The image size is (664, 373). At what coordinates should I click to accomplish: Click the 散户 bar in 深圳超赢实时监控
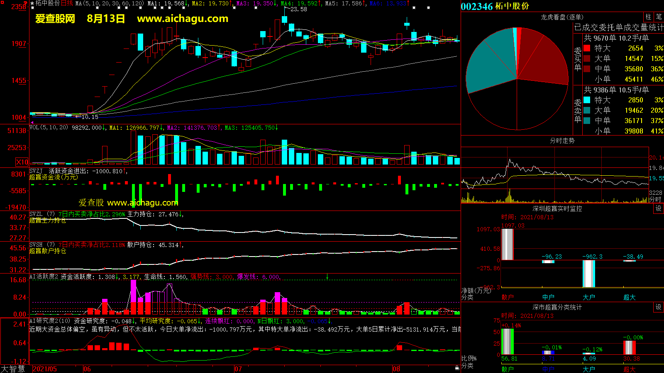[507, 245]
